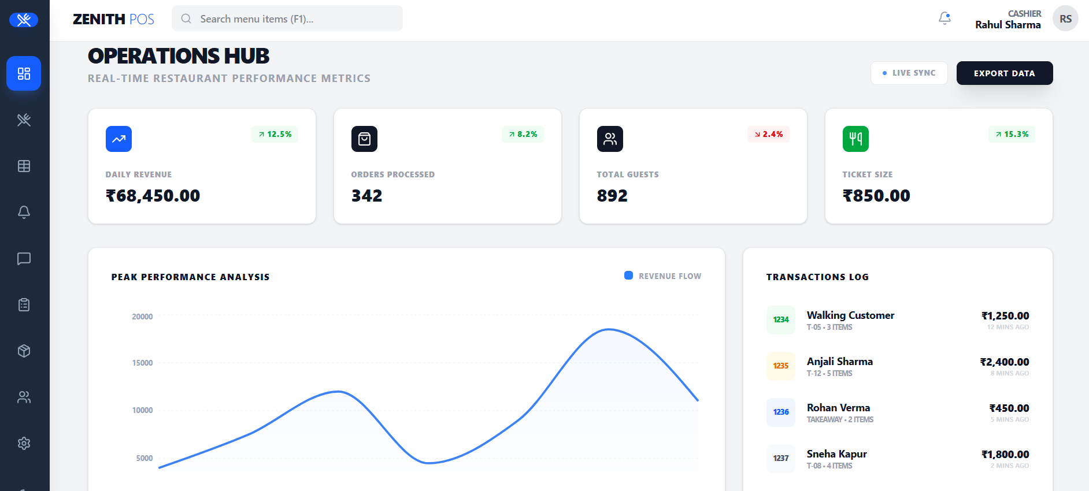Click the notification bell in header

(x=944, y=18)
